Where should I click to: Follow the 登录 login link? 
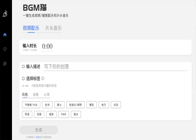pos(38,137)
